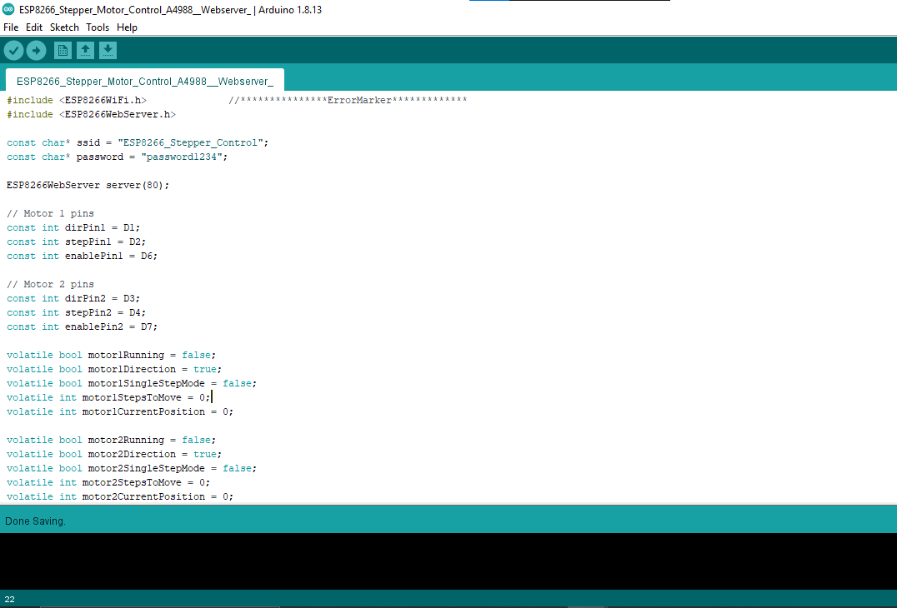Click the dirPin2 = D3 line
Image resolution: width=897 pixels, height=608 pixels.
pos(73,298)
